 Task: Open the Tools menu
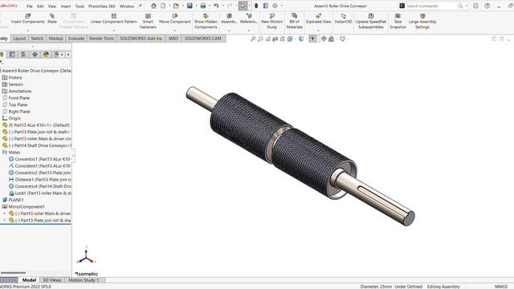pos(80,6)
